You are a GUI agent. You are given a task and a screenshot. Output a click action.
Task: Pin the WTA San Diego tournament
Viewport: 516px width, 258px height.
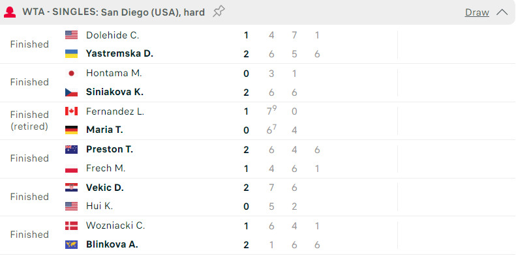click(x=219, y=12)
